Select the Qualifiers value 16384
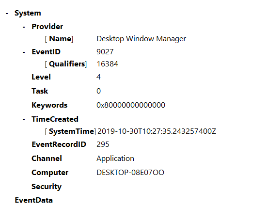The image size is (267, 223). 107,64
